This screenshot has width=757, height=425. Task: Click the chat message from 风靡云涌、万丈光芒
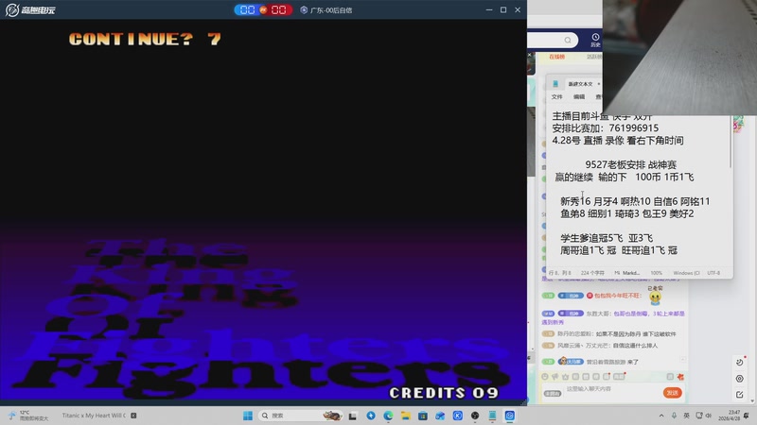point(600,346)
